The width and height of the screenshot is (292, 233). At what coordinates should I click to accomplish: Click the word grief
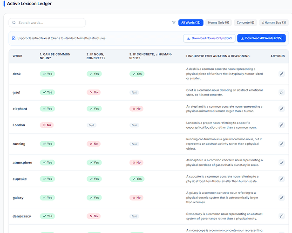[x=16, y=92]
